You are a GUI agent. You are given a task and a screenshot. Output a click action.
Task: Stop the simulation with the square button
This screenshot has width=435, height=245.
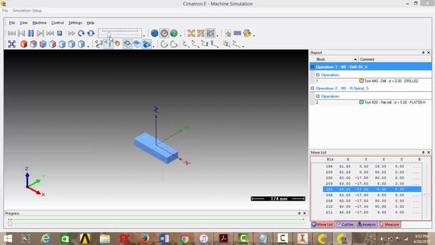pyautogui.click(x=59, y=33)
